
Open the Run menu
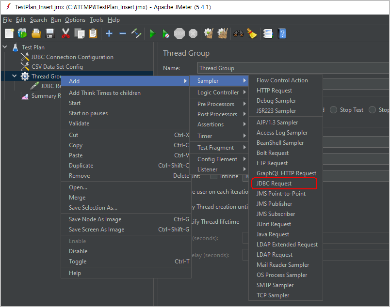(x=56, y=20)
